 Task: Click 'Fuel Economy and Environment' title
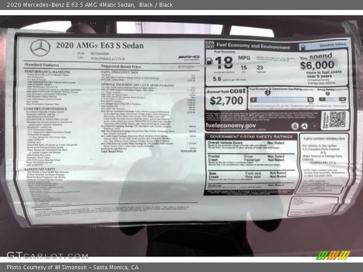click(253, 46)
